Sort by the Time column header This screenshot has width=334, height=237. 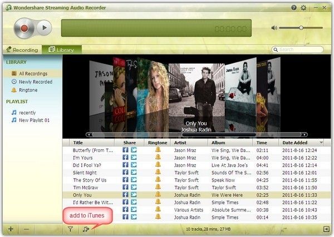[x=266, y=143]
